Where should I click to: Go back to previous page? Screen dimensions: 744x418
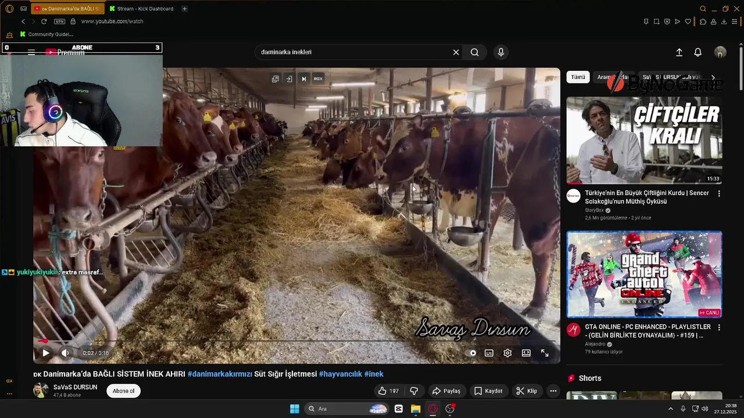23,21
